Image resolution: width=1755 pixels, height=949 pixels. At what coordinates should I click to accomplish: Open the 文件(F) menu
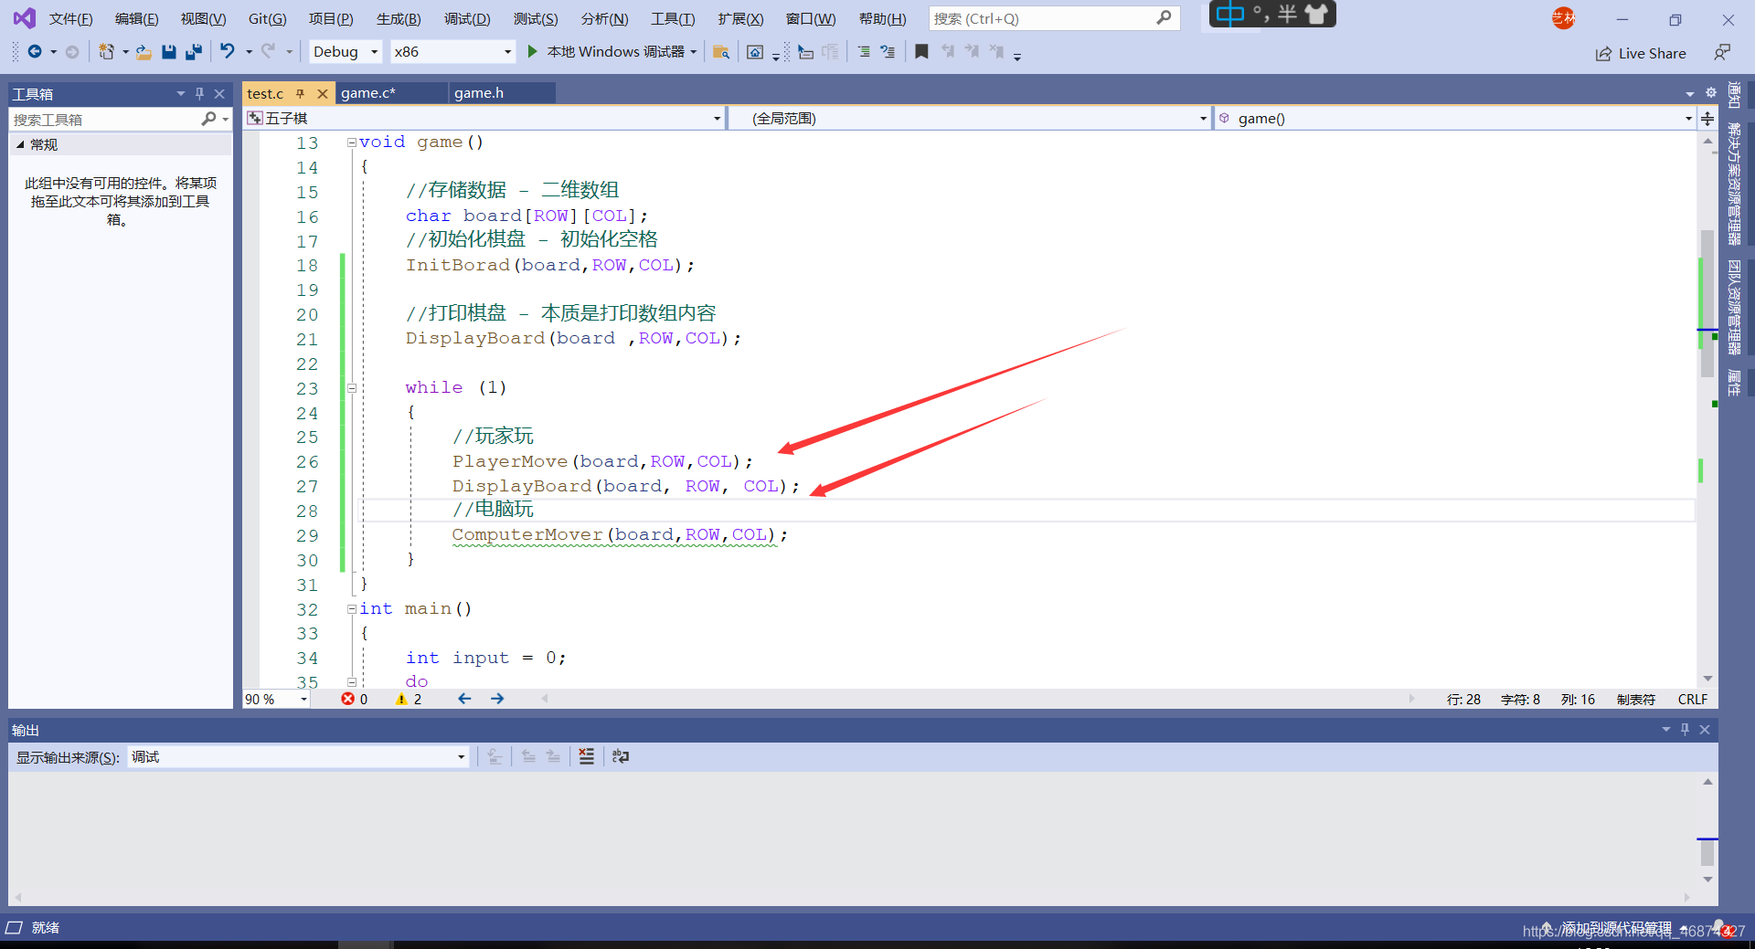coord(70,19)
